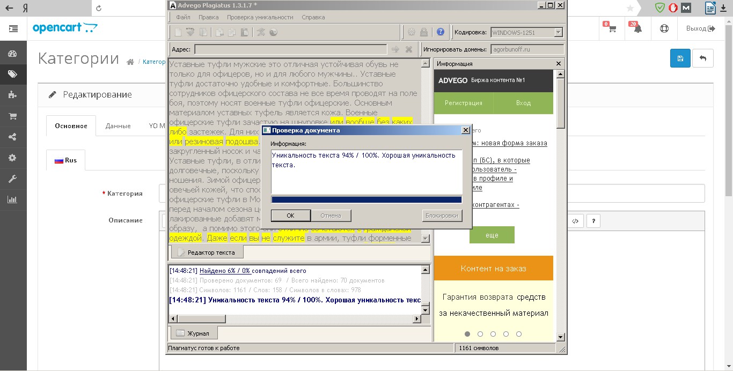Click the browser reload icon

pos(99,8)
